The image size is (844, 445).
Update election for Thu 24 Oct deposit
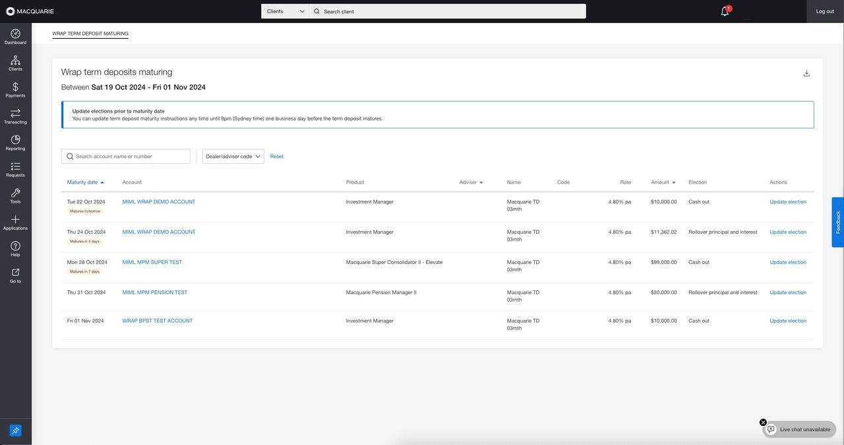point(788,232)
